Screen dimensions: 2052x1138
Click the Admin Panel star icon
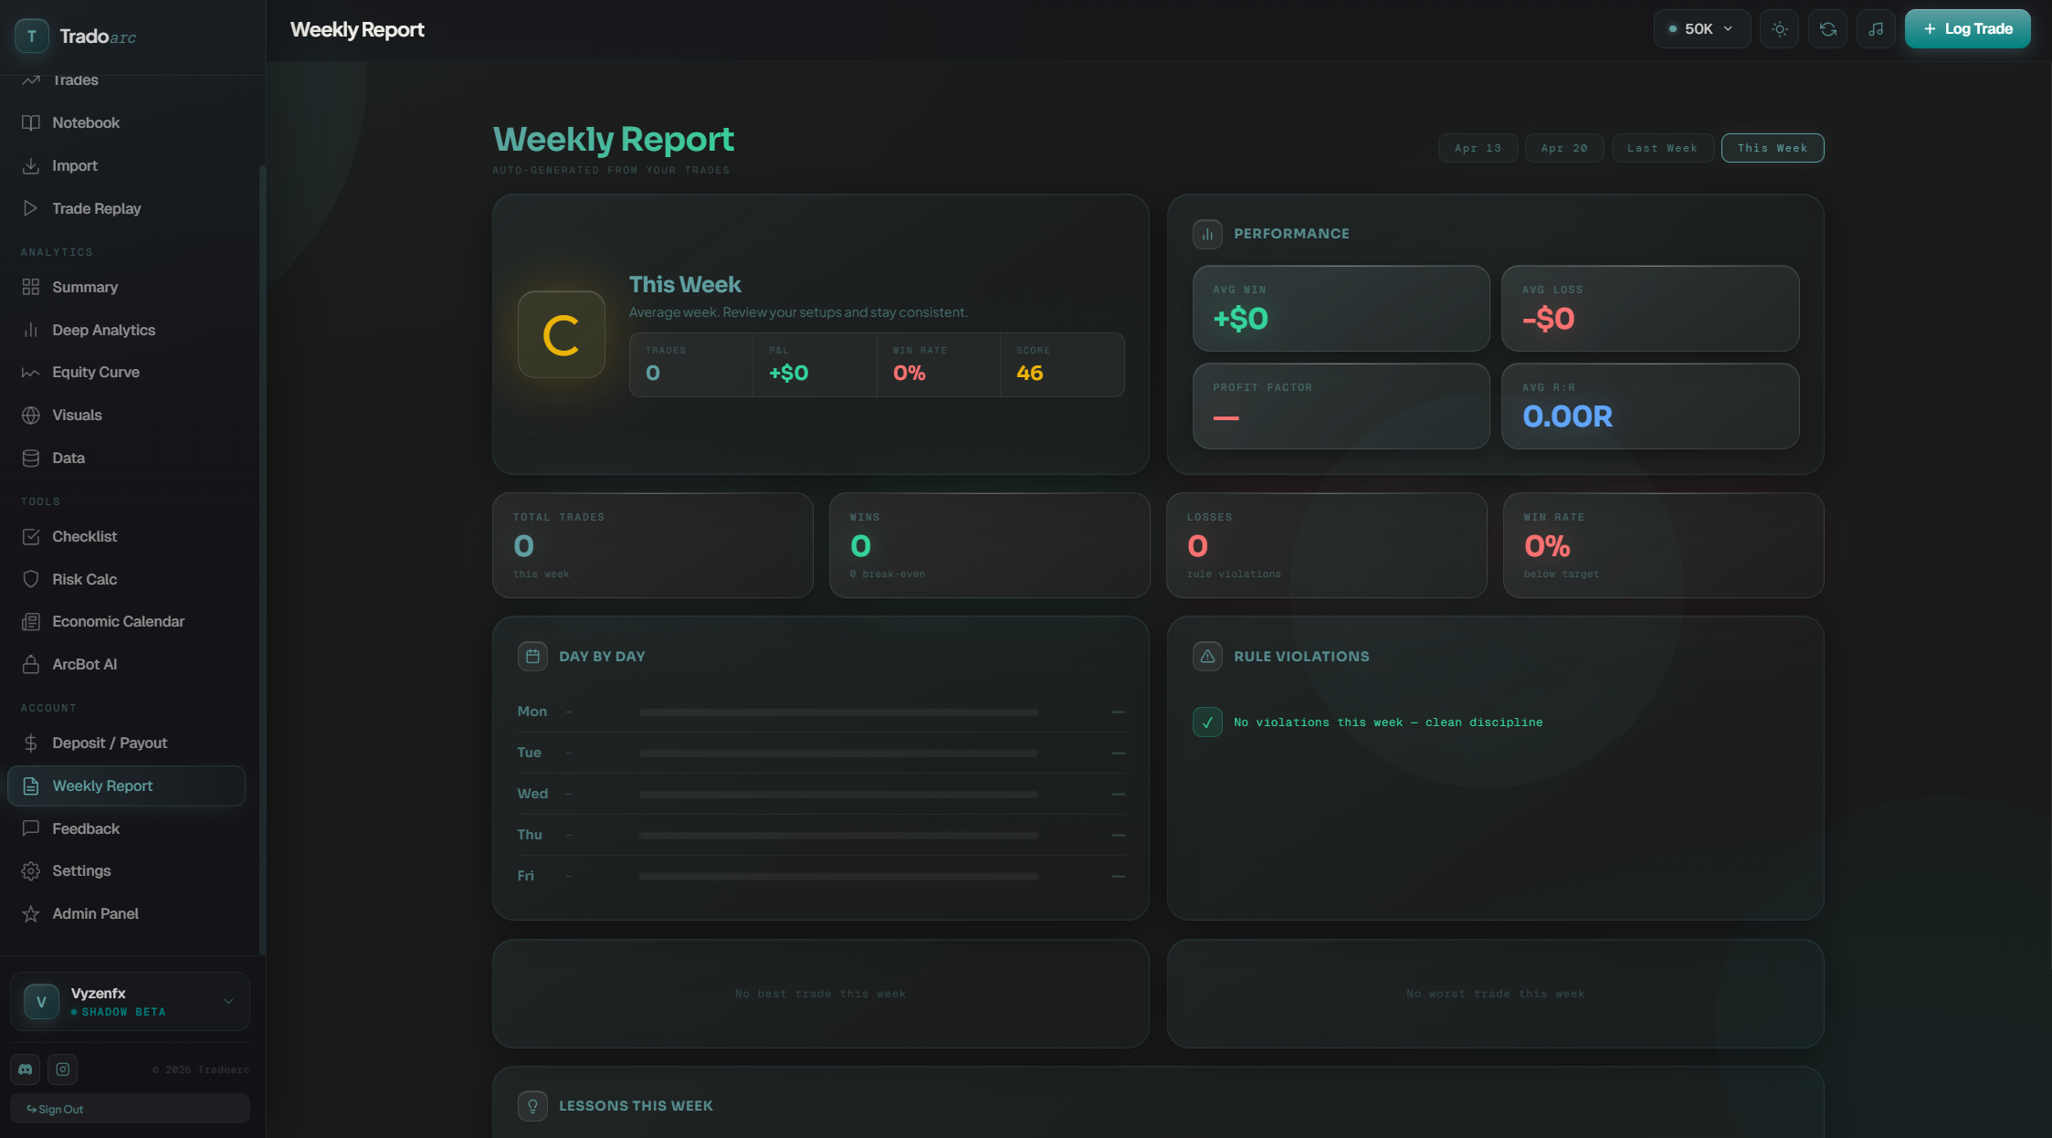click(x=31, y=913)
